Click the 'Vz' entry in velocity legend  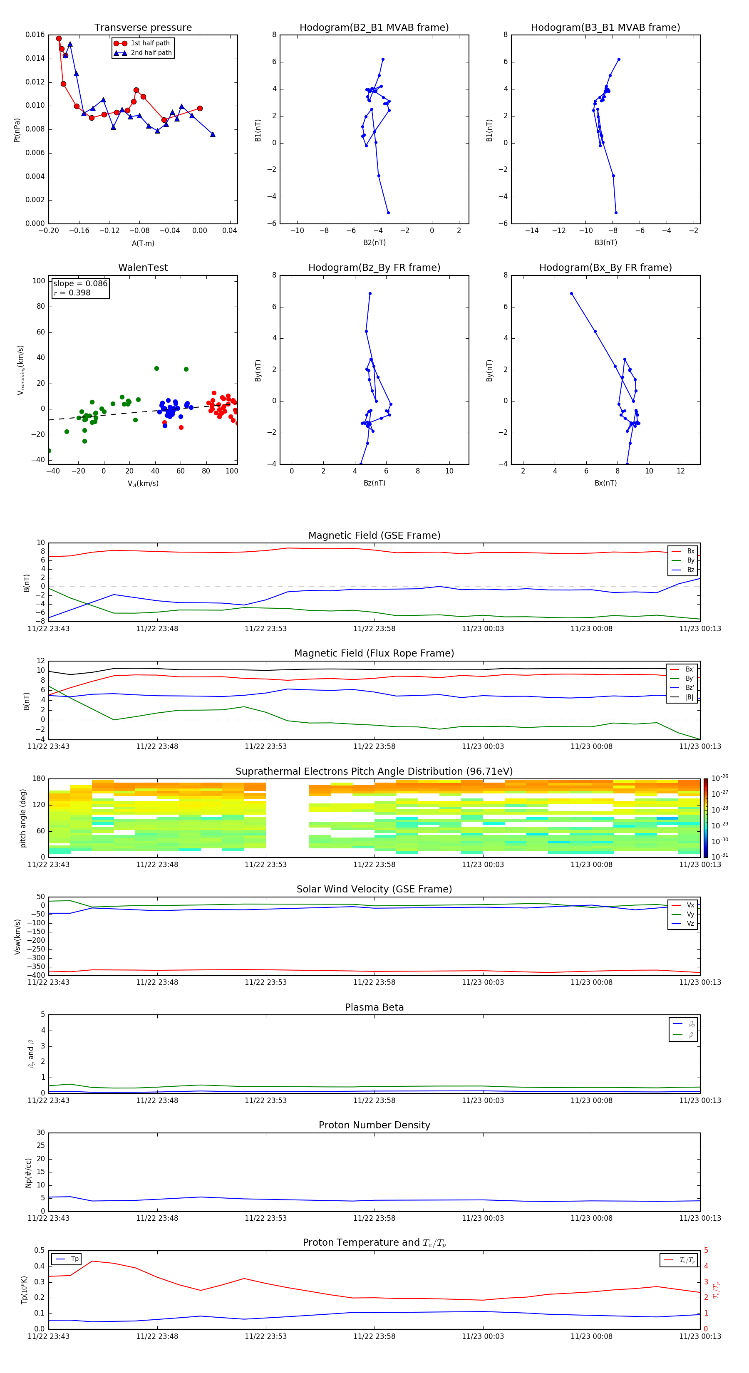pyautogui.click(x=683, y=924)
